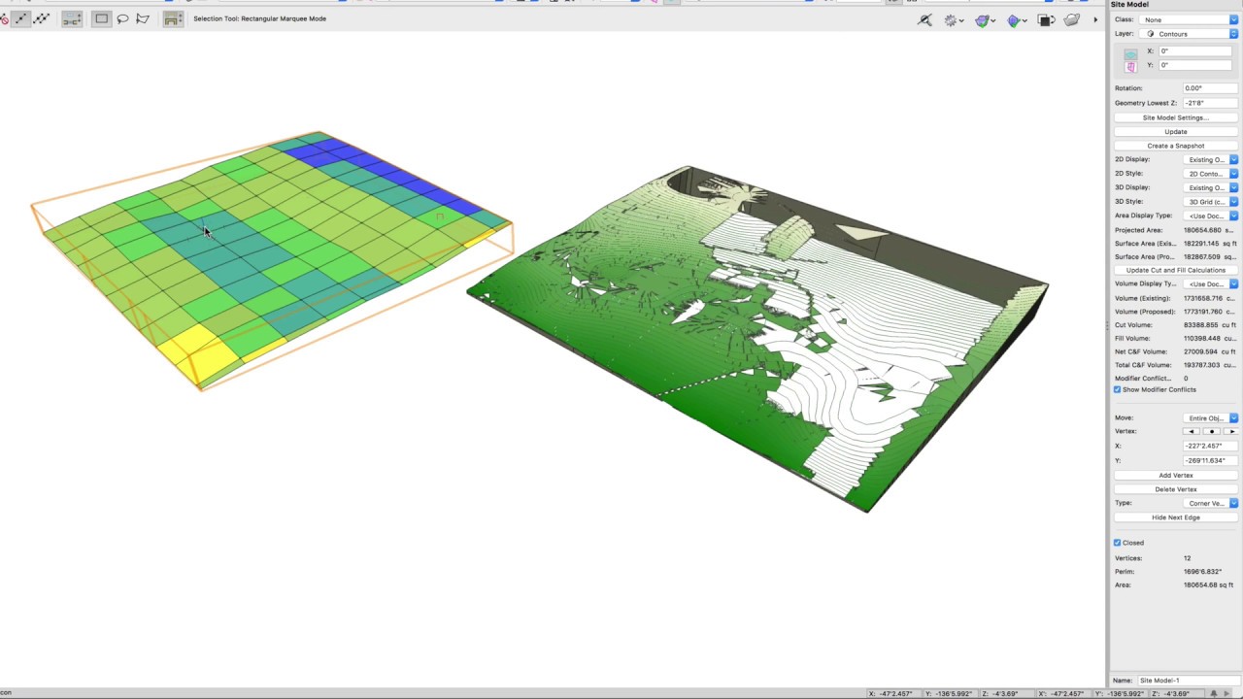The image size is (1243, 699).
Task: Open the 2D Display dropdown
Action: tap(1211, 159)
